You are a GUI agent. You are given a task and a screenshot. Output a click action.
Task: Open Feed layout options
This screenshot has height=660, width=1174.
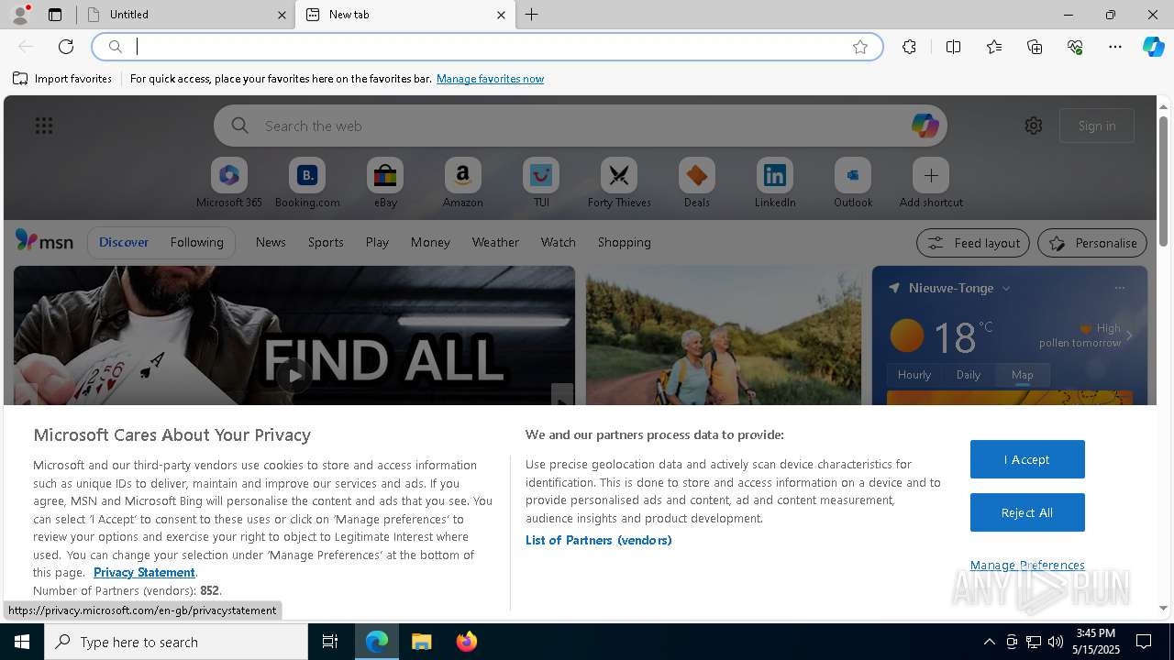[974, 243]
